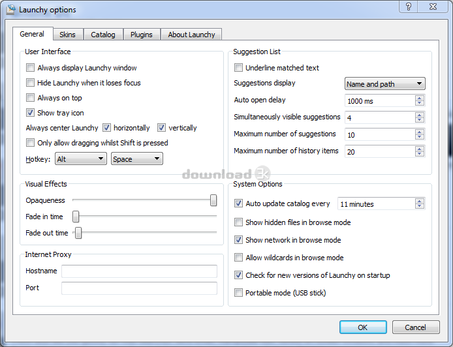The width and height of the screenshot is (453, 347).
Task: Click the OK button
Action: [x=363, y=327]
